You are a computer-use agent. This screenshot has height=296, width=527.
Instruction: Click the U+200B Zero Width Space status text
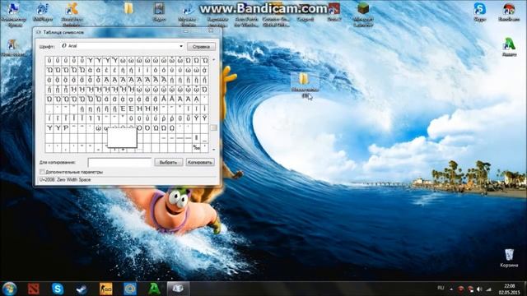click(65, 180)
